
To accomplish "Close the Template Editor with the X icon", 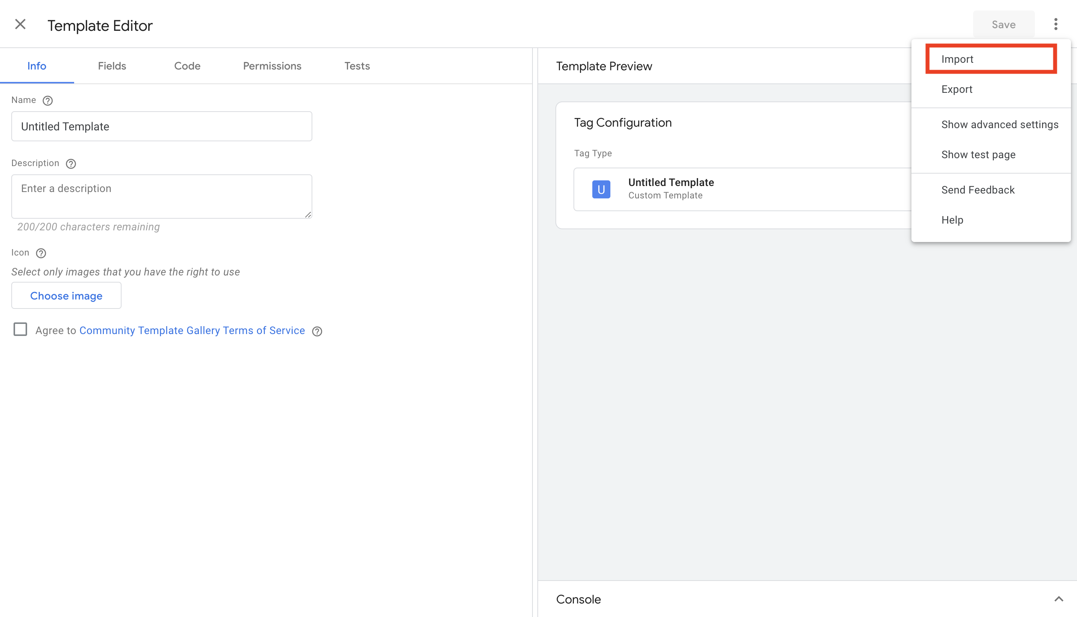I will coord(20,24).
